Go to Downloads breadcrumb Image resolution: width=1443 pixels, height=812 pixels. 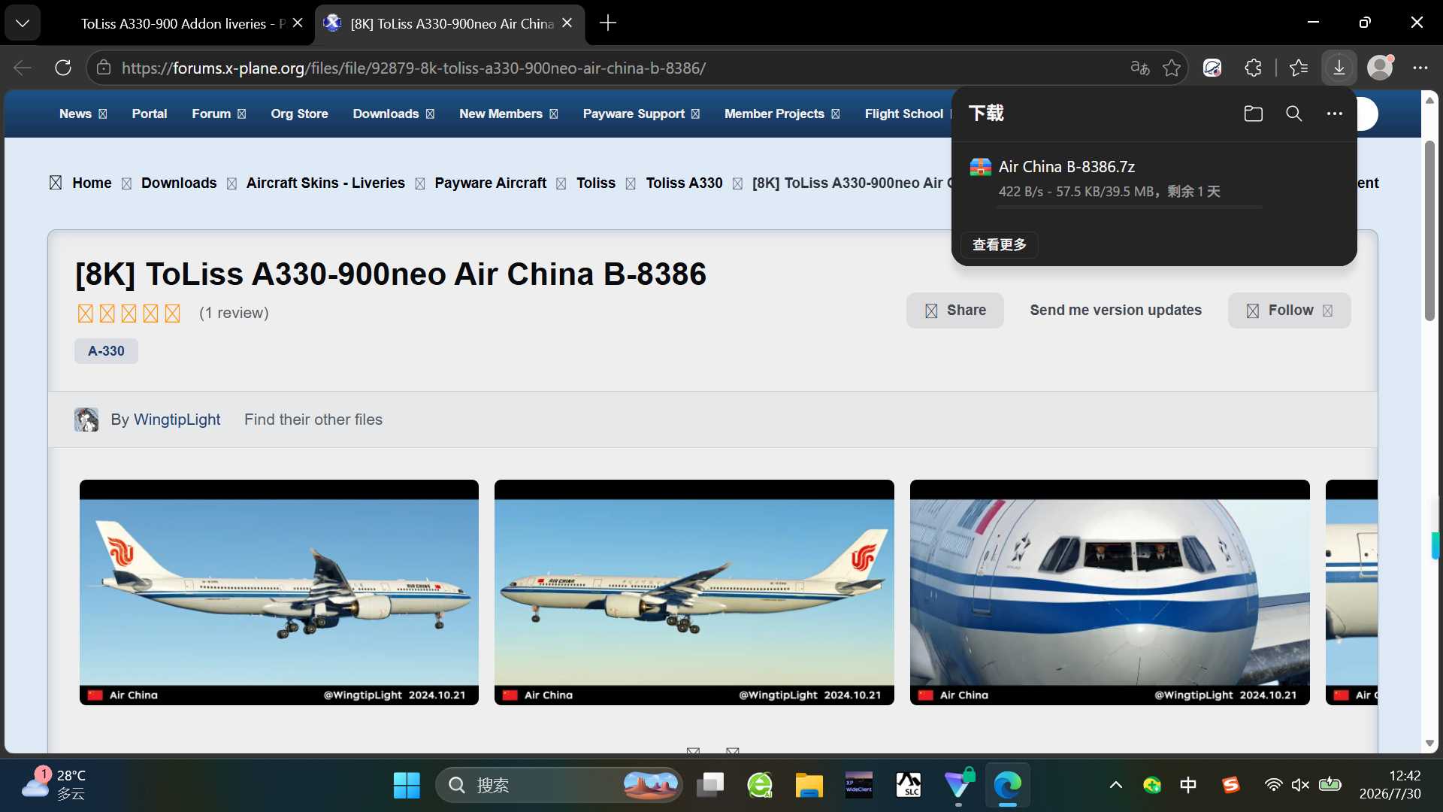(x=179, y=183)
